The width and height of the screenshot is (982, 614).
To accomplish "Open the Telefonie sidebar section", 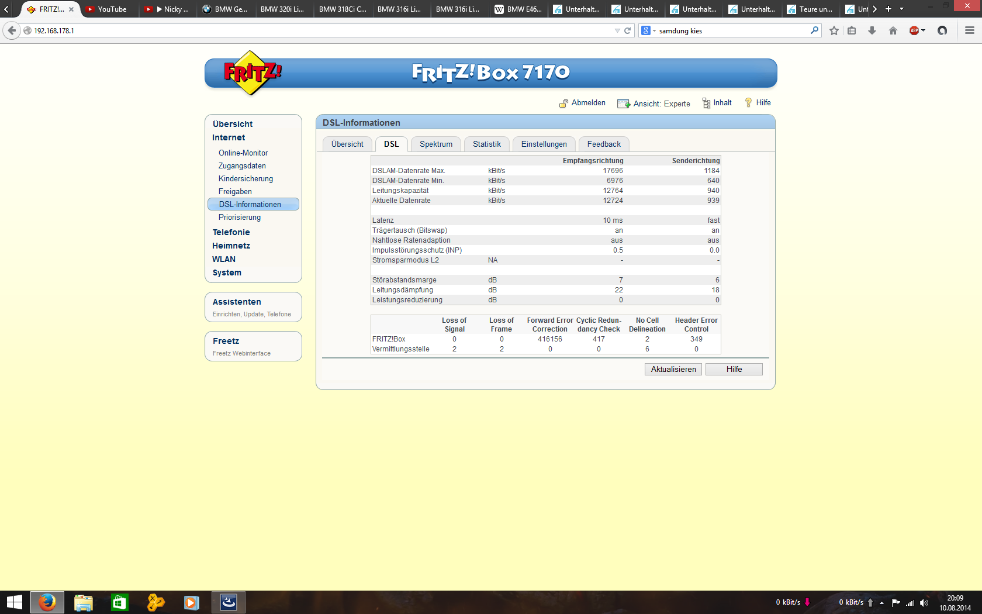I will (231, 232).
